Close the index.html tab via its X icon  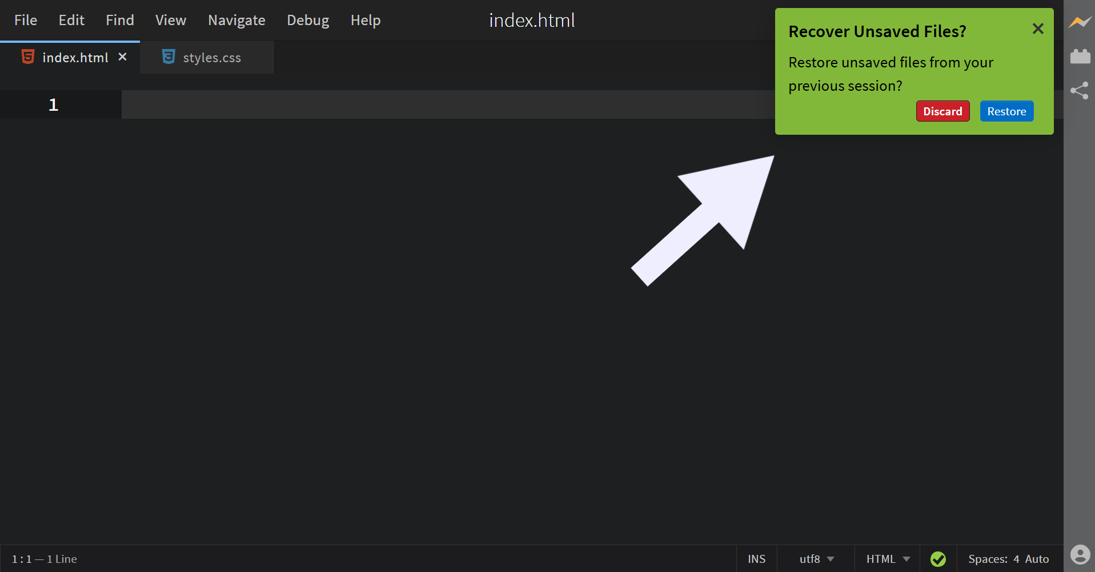point(122,57)
